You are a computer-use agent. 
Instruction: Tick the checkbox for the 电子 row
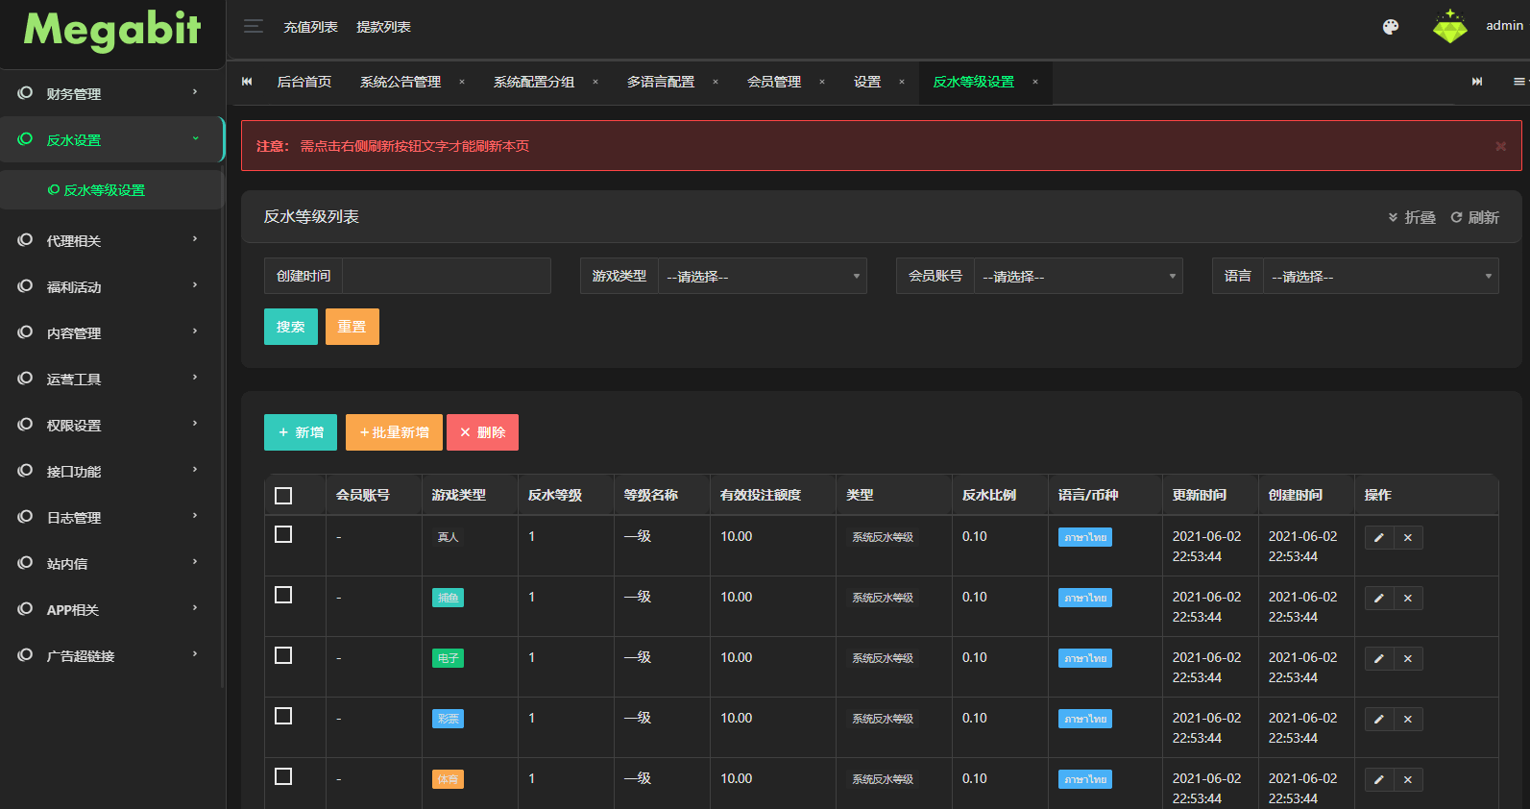[x=283, y=655]
